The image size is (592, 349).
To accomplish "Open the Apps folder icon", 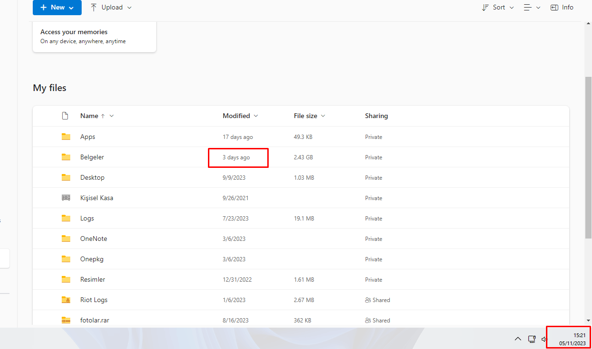I will pos(66,137).
